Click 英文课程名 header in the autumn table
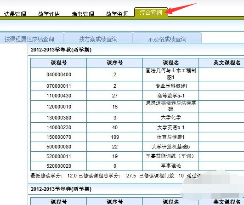This screenshot has height=205, width=244. [x=227, y=63]
